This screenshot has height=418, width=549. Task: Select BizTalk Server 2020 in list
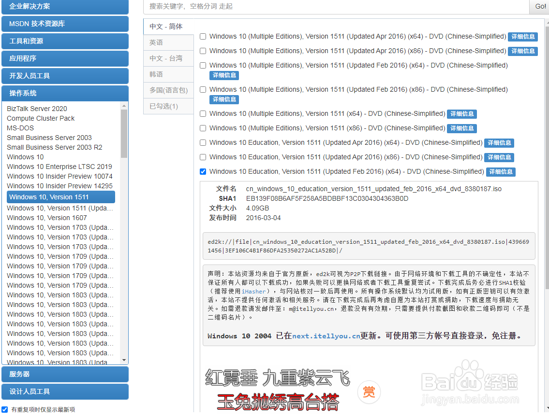coord(37,109)
